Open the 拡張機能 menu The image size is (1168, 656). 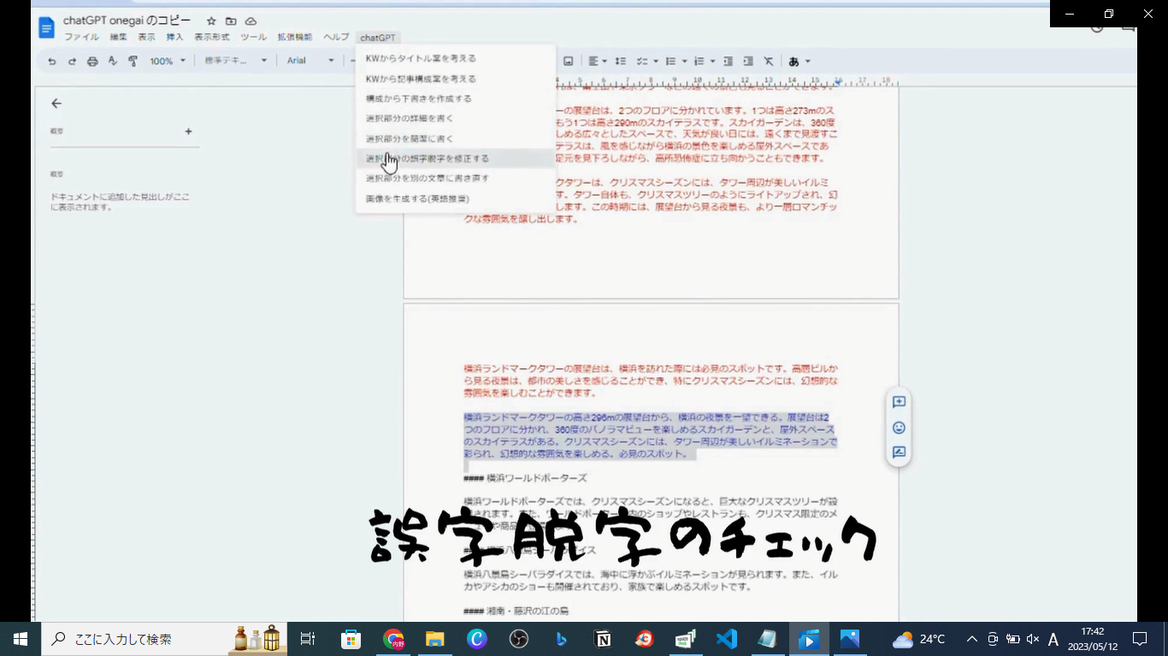coord(295,38)
